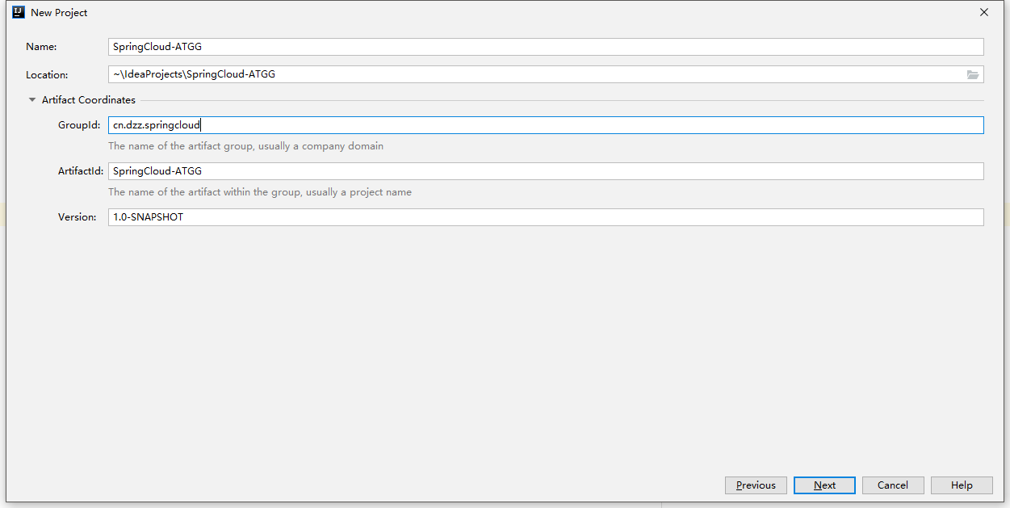Open the folder browser for Location

pyautogui.click(x=973, y=74)
